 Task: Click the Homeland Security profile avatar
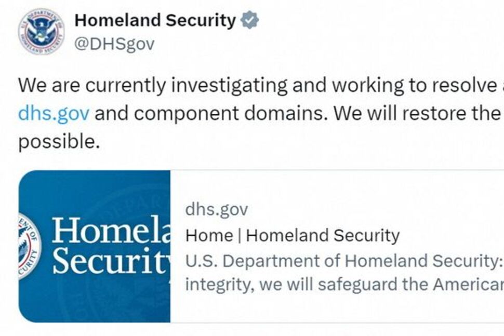coord(42,32)
